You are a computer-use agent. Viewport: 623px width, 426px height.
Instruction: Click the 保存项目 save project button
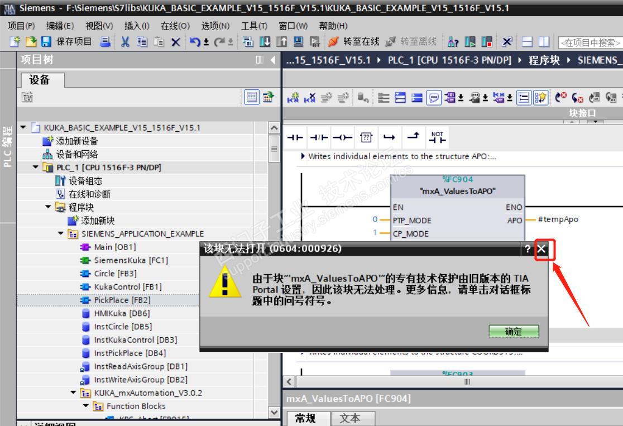coord(67,41)
